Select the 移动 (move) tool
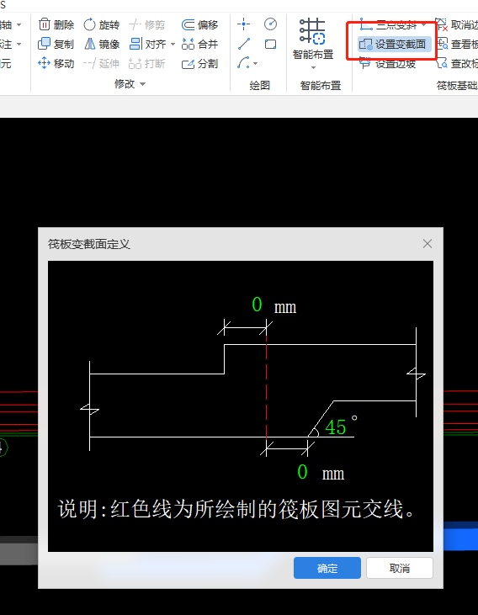 point(56,63)
